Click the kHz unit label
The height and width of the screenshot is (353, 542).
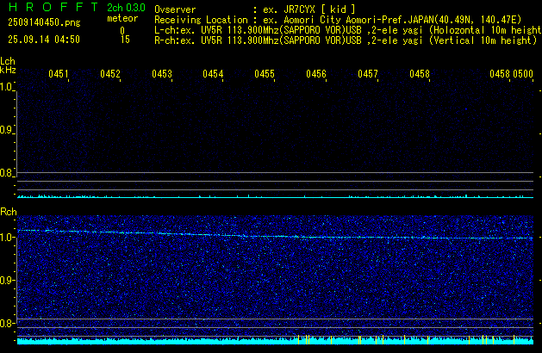point(8,70)
